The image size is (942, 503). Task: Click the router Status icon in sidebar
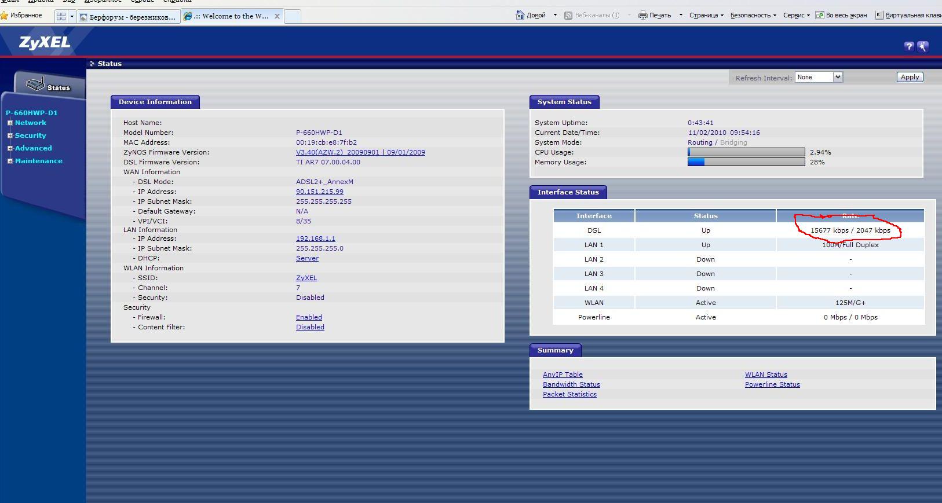(x=36, y=85)
